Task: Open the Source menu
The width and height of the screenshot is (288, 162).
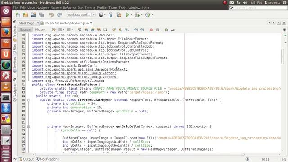Action: tap(56, 8)
